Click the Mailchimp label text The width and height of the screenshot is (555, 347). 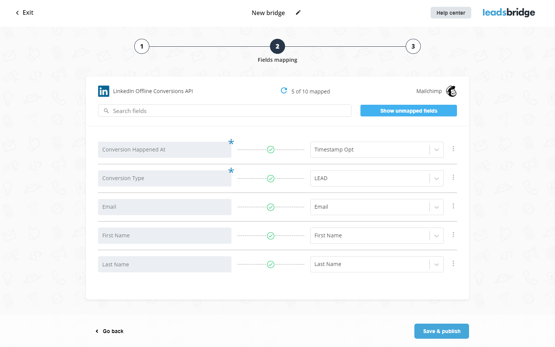tap(429, 91)
